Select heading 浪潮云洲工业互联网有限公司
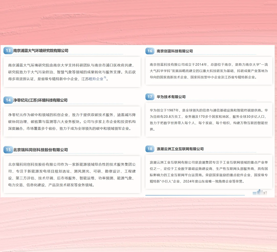The height and width of the screenshot is (252, 277). [x=180, y=149]
